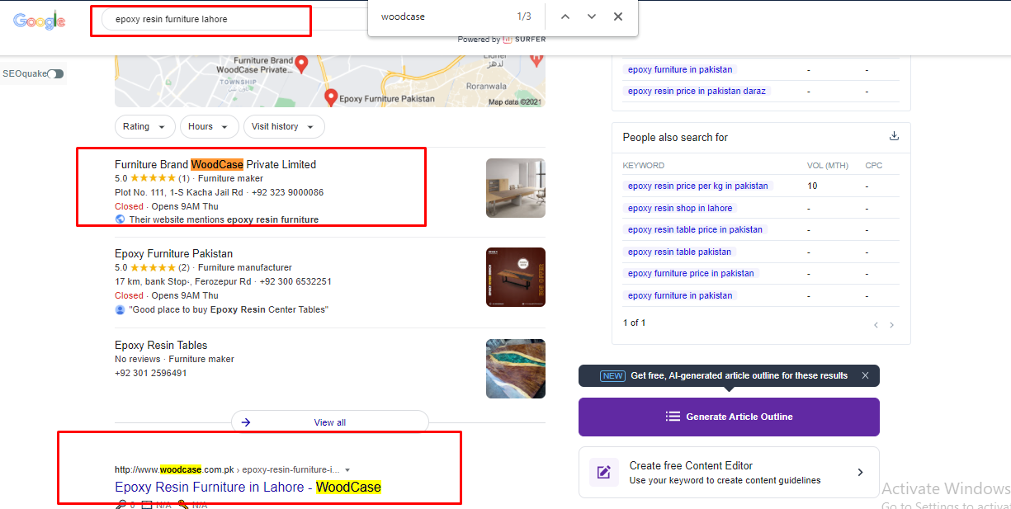Click the Google logo
This screenshot has height=509, width=1011.
[39, 21]
